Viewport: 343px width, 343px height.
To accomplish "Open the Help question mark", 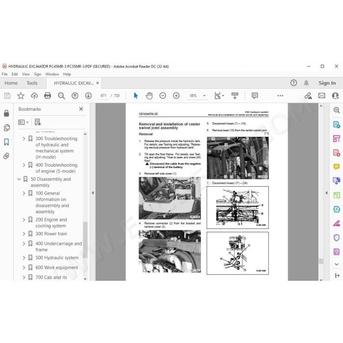I will [294, 83].
